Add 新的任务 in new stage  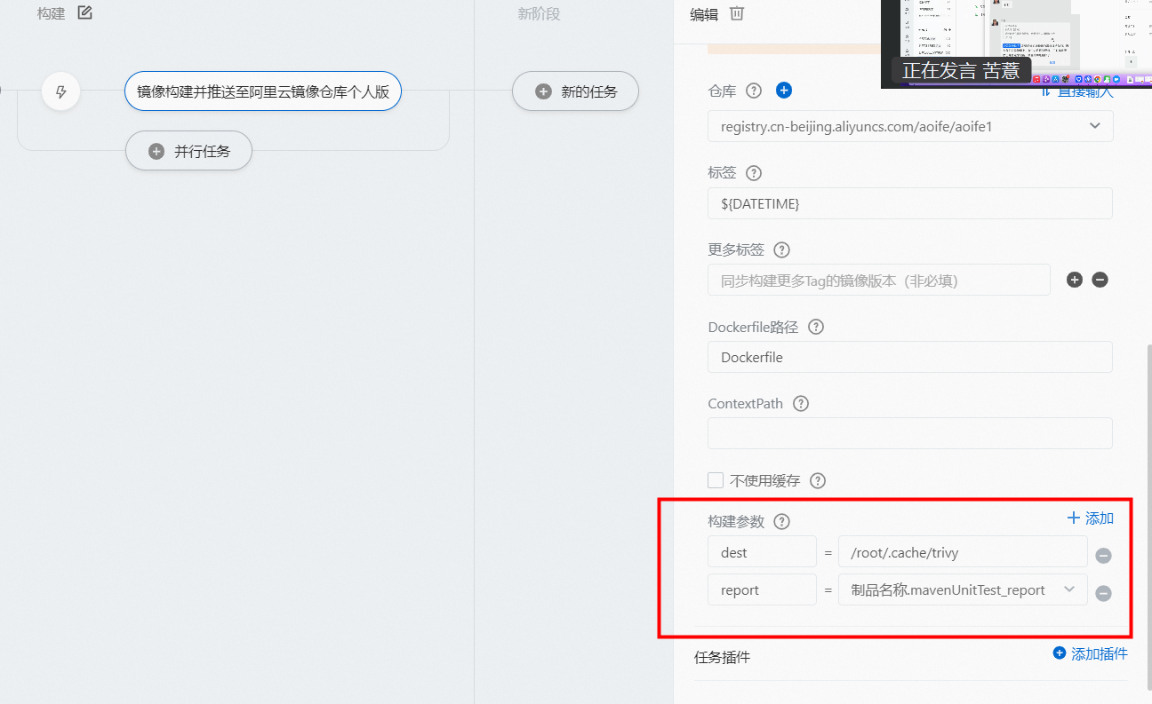(x=575, y=91)
